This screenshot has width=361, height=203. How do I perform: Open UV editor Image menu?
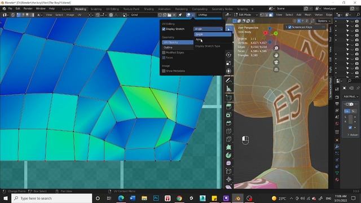click(70, 15)
